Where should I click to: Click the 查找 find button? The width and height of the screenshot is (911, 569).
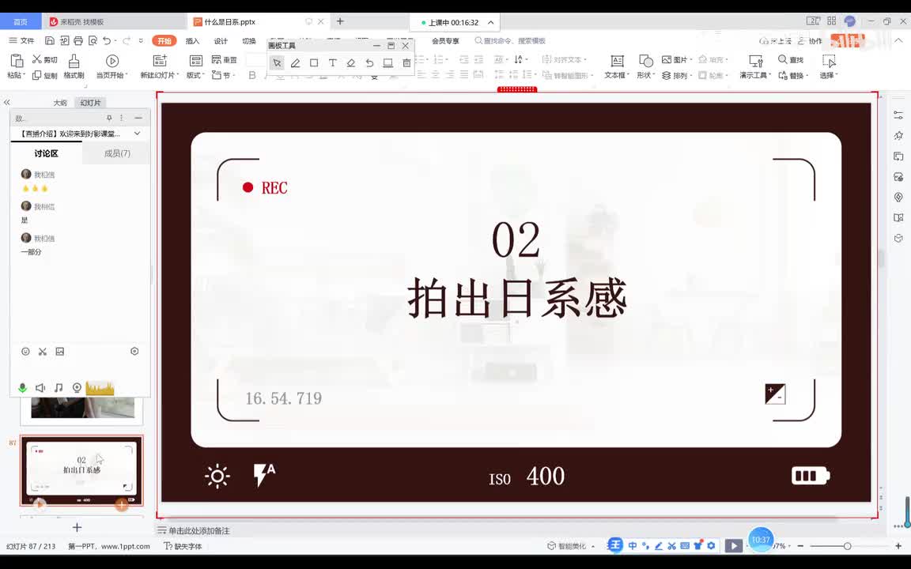(791, 59)
